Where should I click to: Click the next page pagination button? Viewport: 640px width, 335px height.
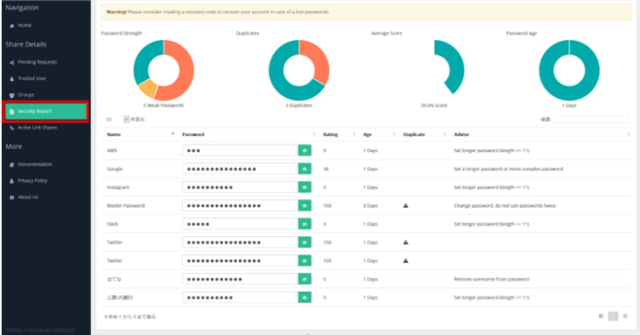[x=625, y=316]
